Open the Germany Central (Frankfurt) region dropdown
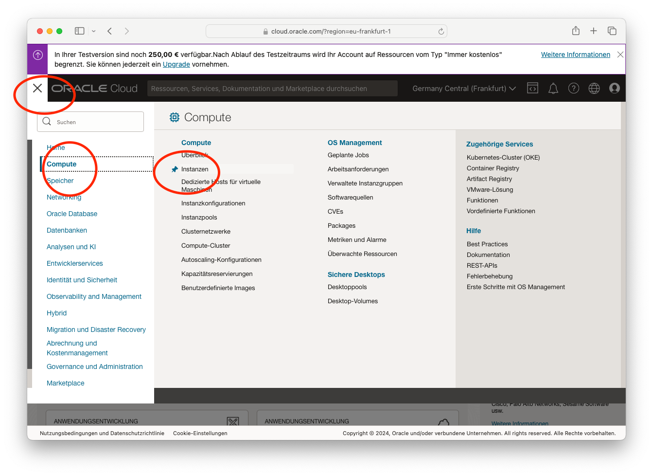 click(x=464, y=89)
